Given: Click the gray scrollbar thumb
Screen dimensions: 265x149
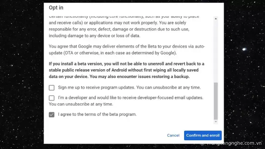Looking at the screenshot, I should (x=216, y=101).
